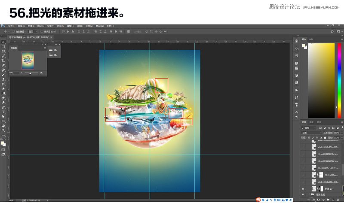Click the Navigator preview thumbnail
The image size is (344, 203).
[x=28, y=61]
